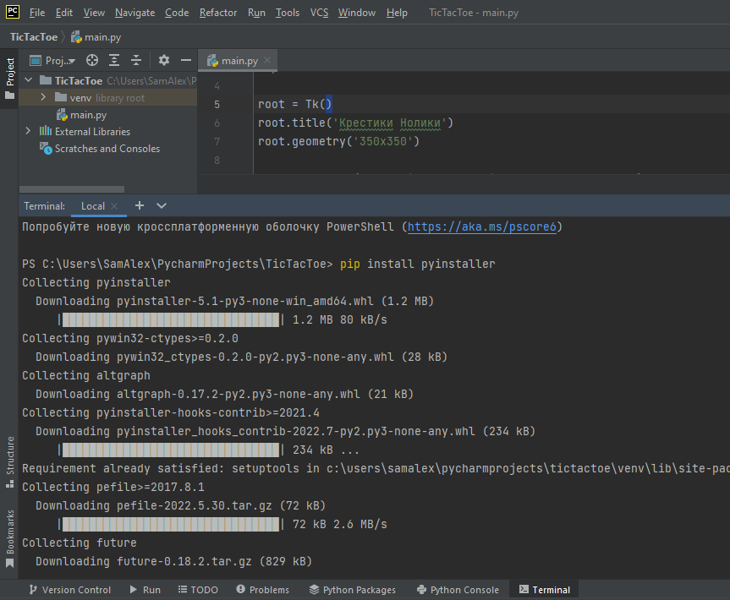Viewport: 730px width, 600px height.
Task: Open the Run menu
Action: [x=256, y=13]
